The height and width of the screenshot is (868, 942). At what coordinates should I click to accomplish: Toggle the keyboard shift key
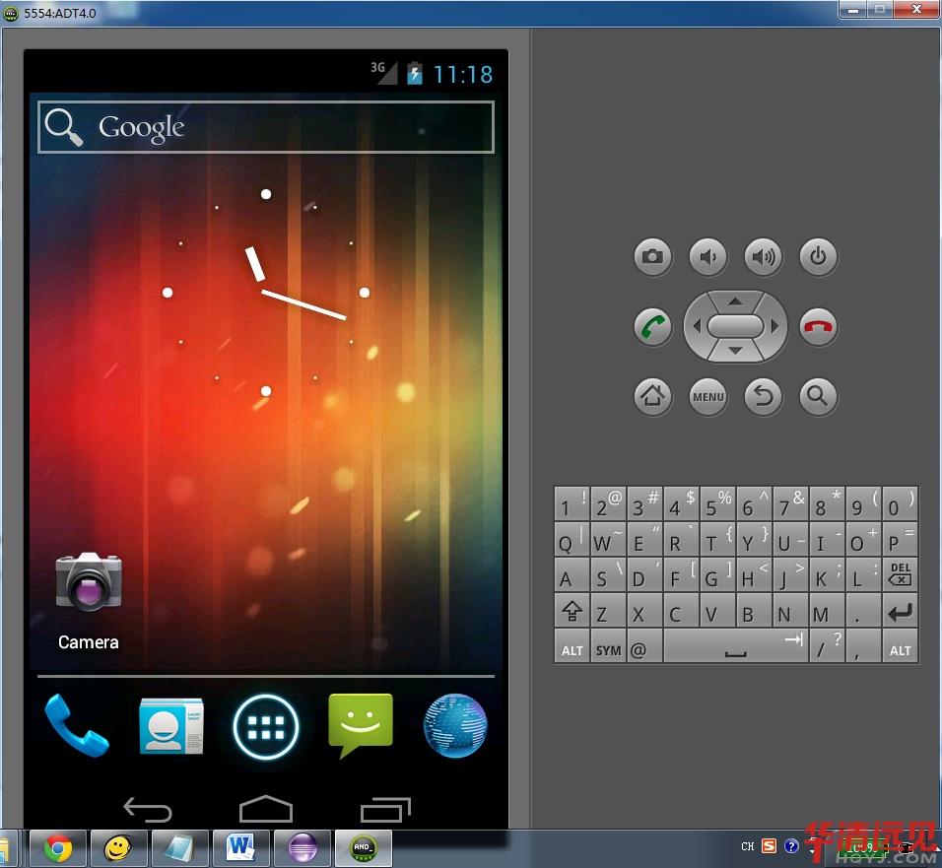click(x=572, y=613)
